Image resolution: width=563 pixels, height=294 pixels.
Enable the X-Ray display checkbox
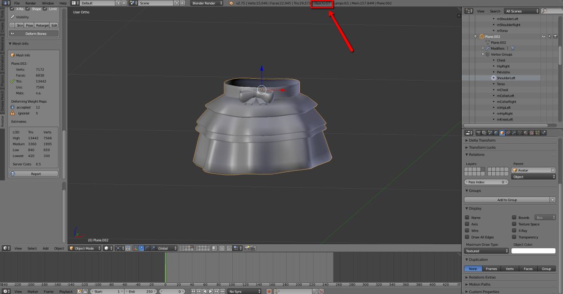click(x=514, y=231)
